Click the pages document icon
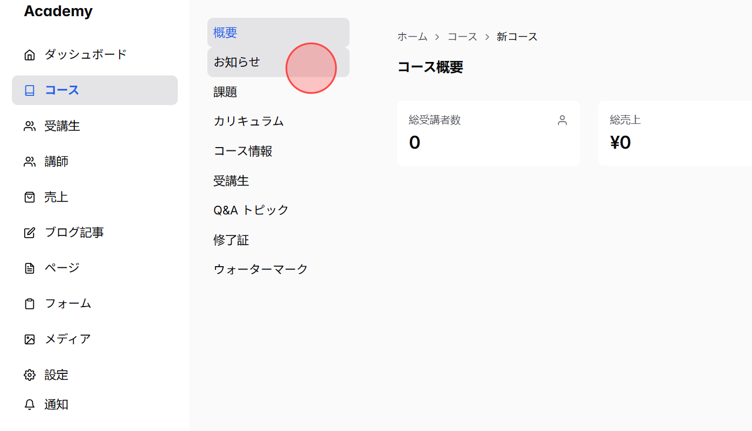 (x=30, y=268)
